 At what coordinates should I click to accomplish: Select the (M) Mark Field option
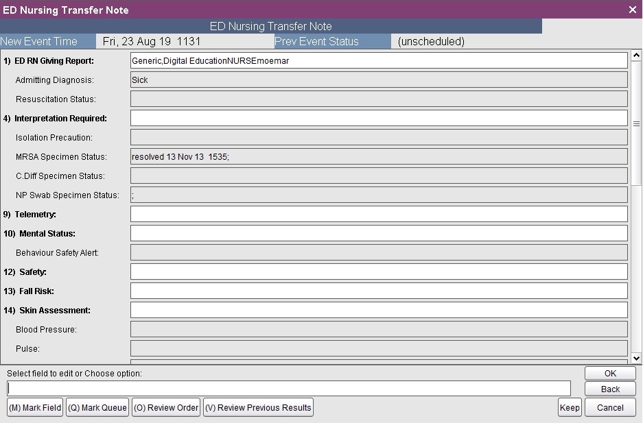coord(34,407)
